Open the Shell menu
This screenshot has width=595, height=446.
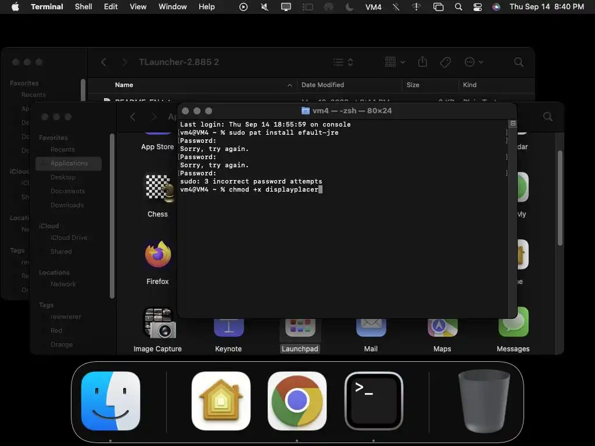(x=84, y=7)
